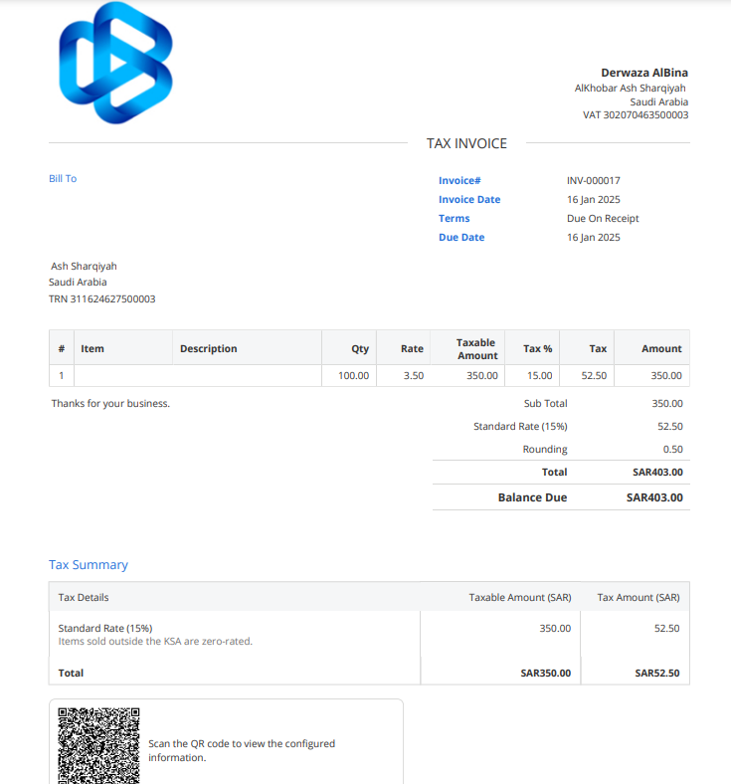Click the Rounding value 0.50
731x784 pixels.
[672, 450]
